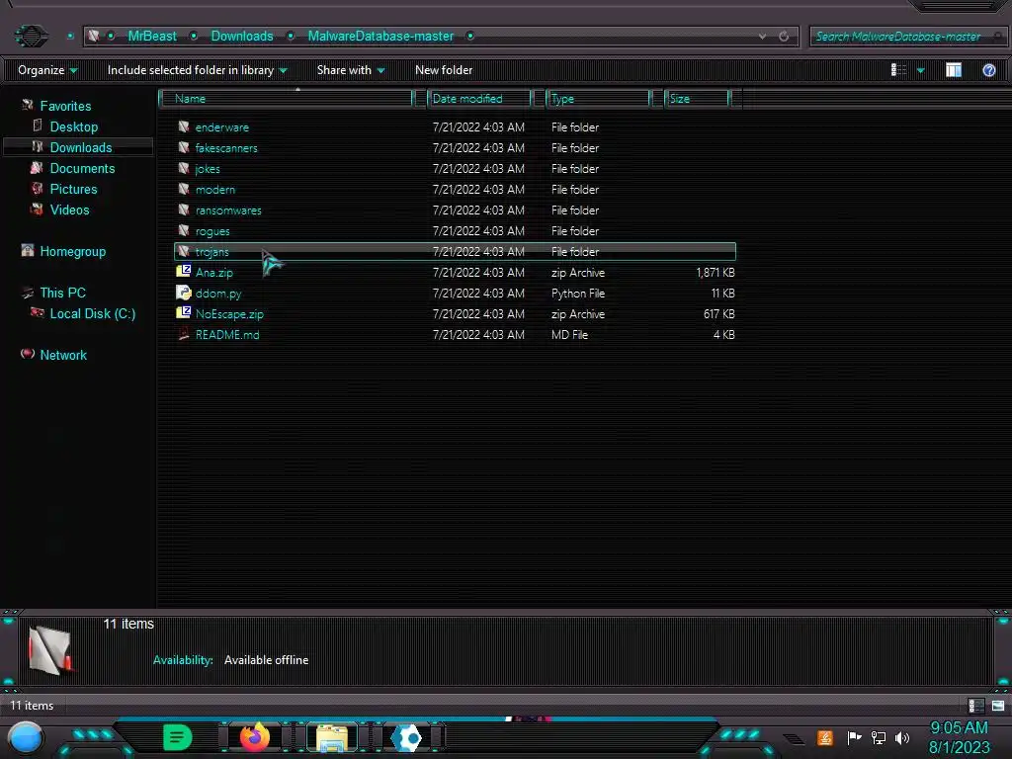The height and width of the screenshot is (759, 1012).
Task: Open the Organize dropdown menu
Action: [47, 70]
